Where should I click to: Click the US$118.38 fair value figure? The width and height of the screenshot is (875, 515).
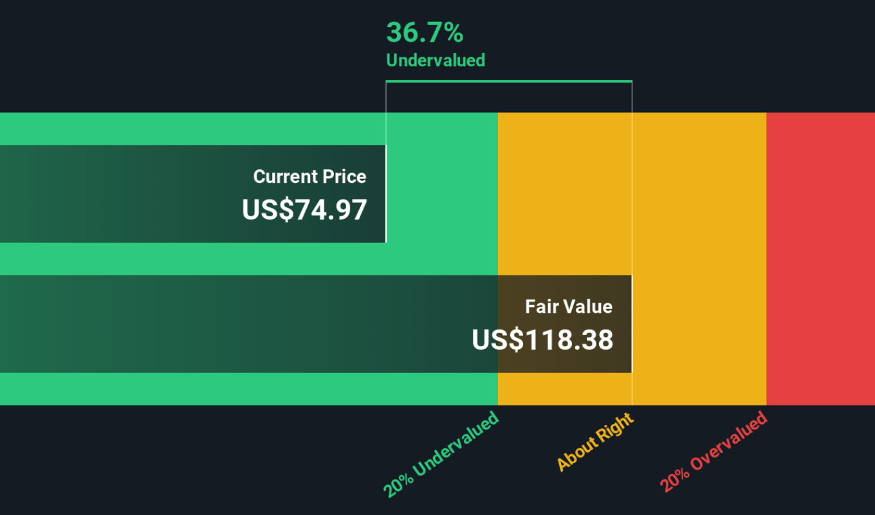coord(542,340)
